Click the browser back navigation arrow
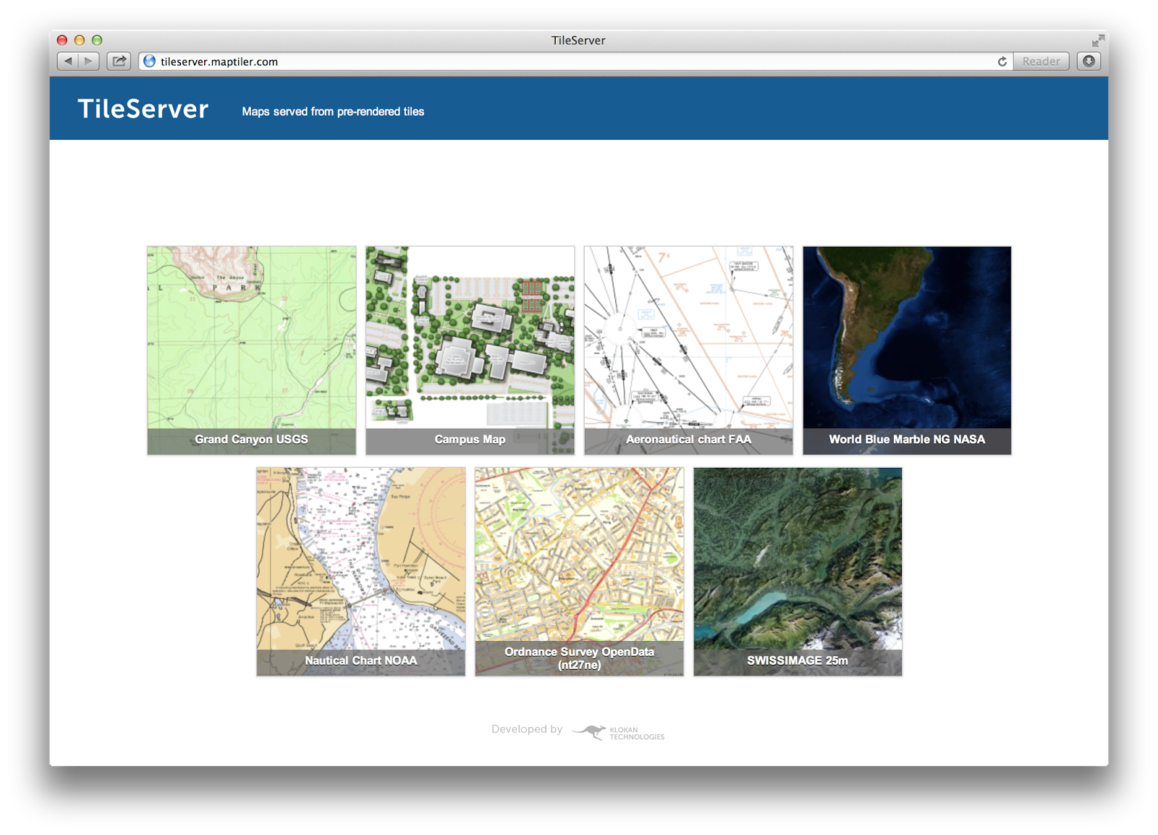The image size is (1158, 835). click(x=68, y=61)
